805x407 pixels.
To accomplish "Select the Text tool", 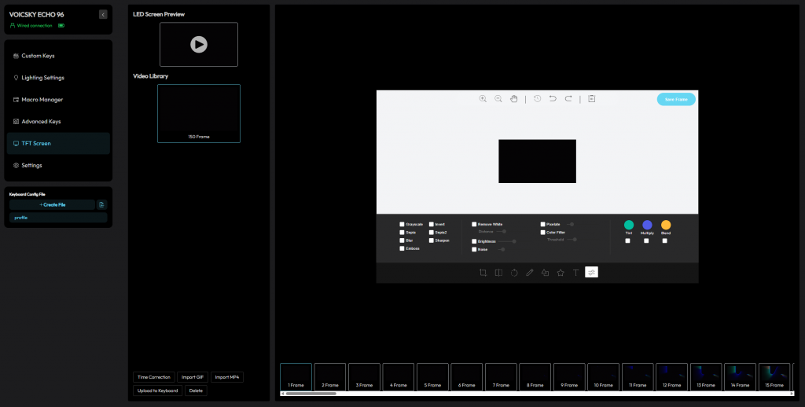I will 576,273.
